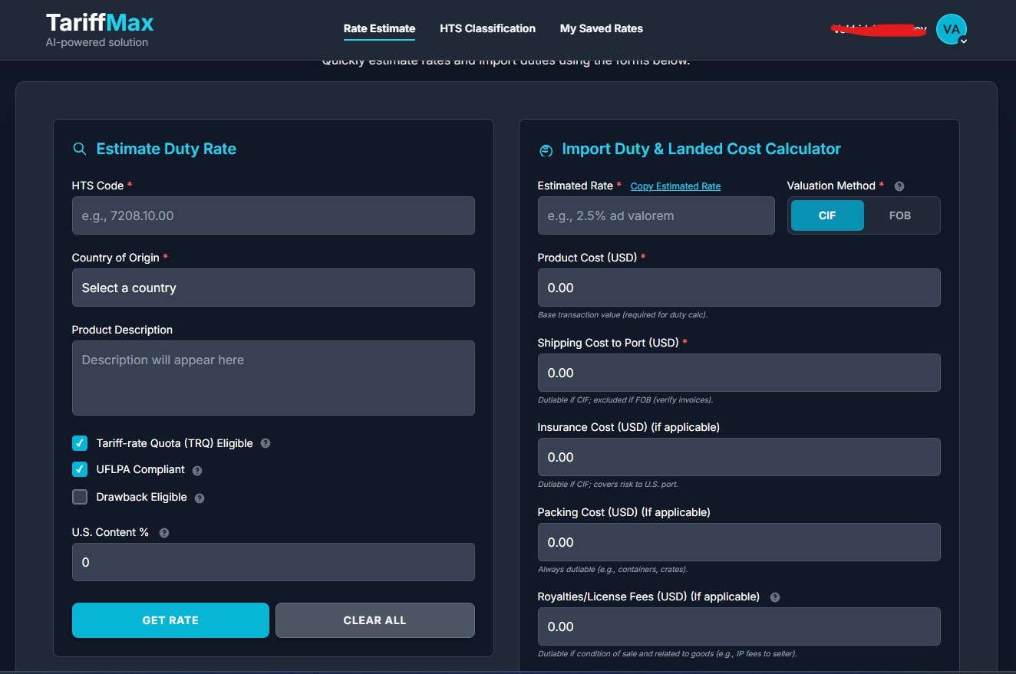
Task: Switch Valuation Method to FOB
Action: [900, 215]
